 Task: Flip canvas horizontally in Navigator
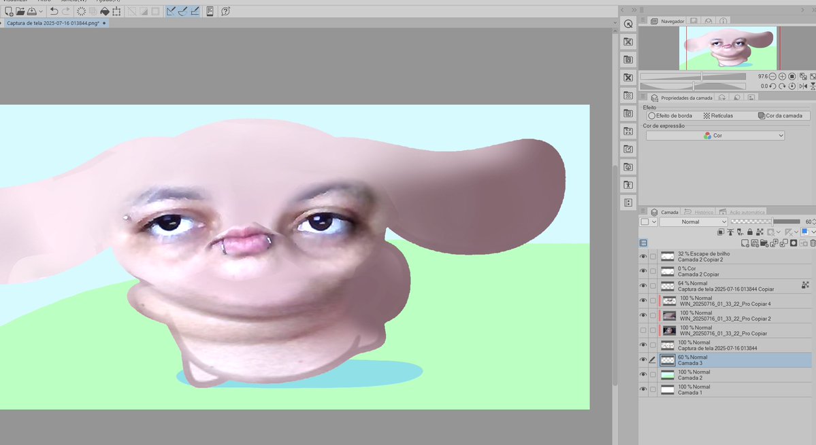click(x=803, y=86)
